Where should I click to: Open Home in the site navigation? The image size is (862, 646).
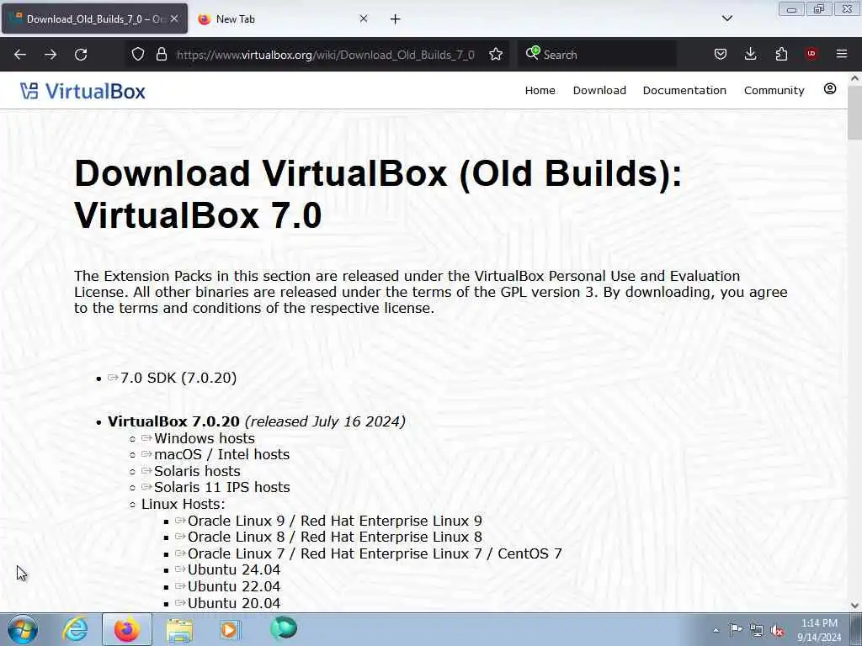point(540,90)
